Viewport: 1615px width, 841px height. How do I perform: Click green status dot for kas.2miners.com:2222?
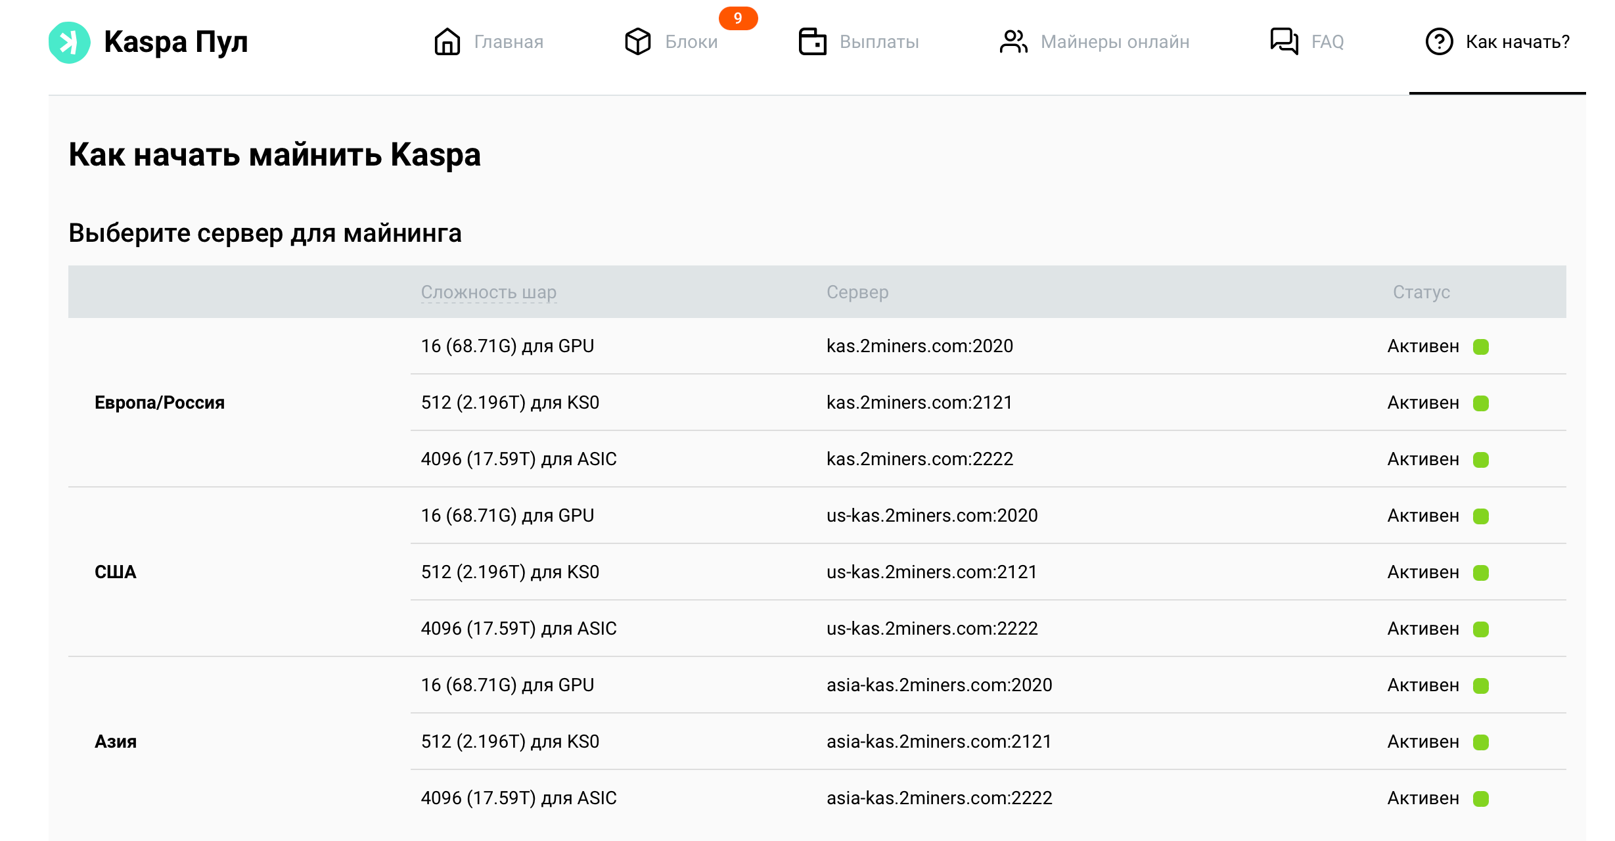pyautogui.click(x=1481, y=459)
